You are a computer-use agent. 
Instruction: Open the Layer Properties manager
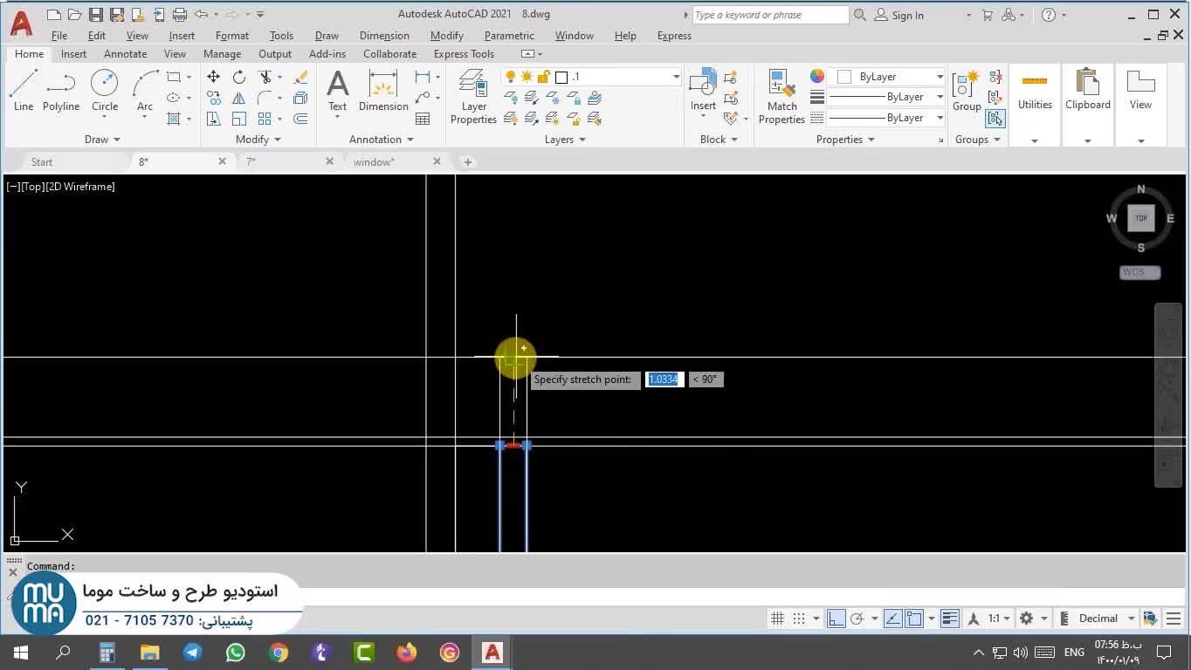(473, 97)
